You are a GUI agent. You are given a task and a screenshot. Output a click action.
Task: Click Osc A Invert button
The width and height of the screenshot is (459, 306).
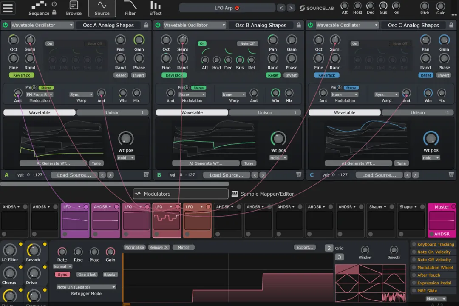(x=138, y=75)
